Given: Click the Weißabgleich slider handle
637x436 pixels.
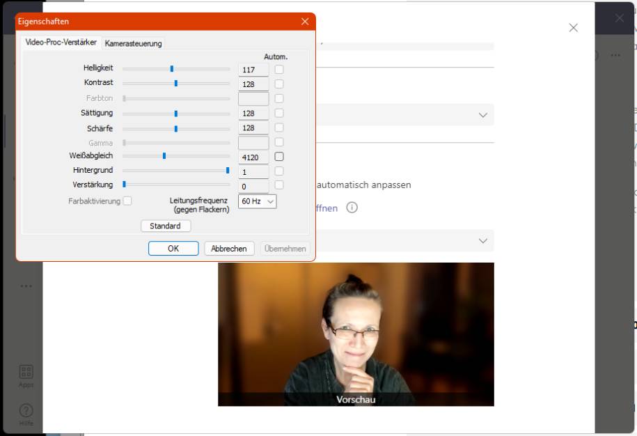Looking at the screenshot, I should 164,155.
